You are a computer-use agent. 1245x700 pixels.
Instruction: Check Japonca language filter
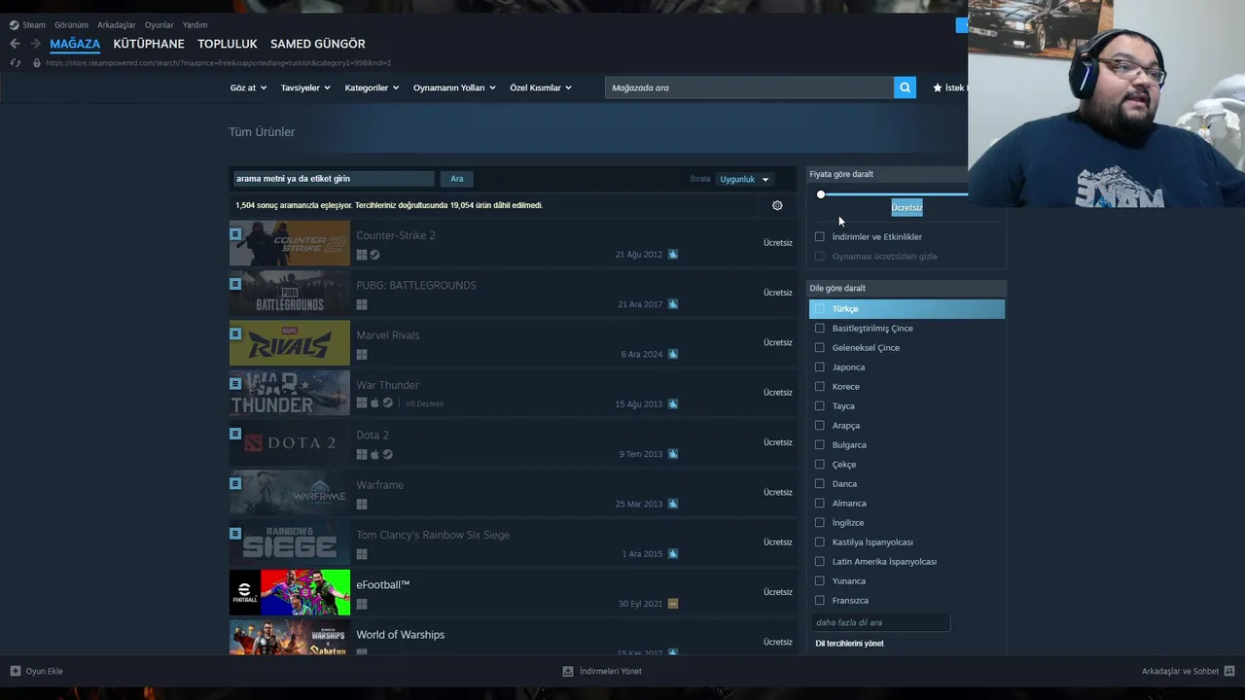pos(819,367)
